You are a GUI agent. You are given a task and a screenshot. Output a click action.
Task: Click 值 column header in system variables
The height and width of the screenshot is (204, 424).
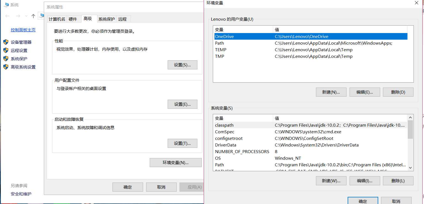coord(340,118)
